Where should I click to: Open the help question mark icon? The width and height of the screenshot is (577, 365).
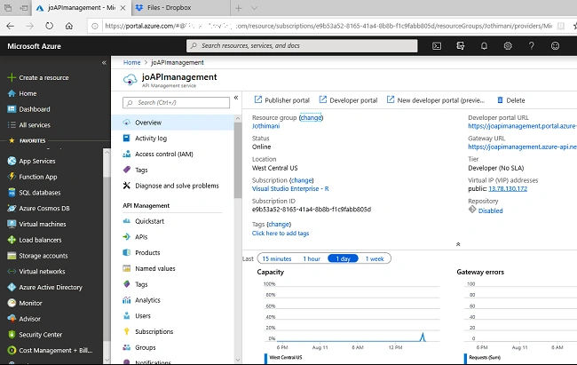pos(532,46)
